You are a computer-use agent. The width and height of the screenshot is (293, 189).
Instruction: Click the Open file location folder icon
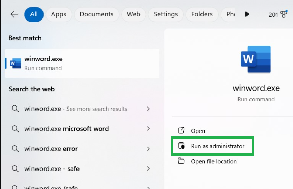click(x=181, y=161)
